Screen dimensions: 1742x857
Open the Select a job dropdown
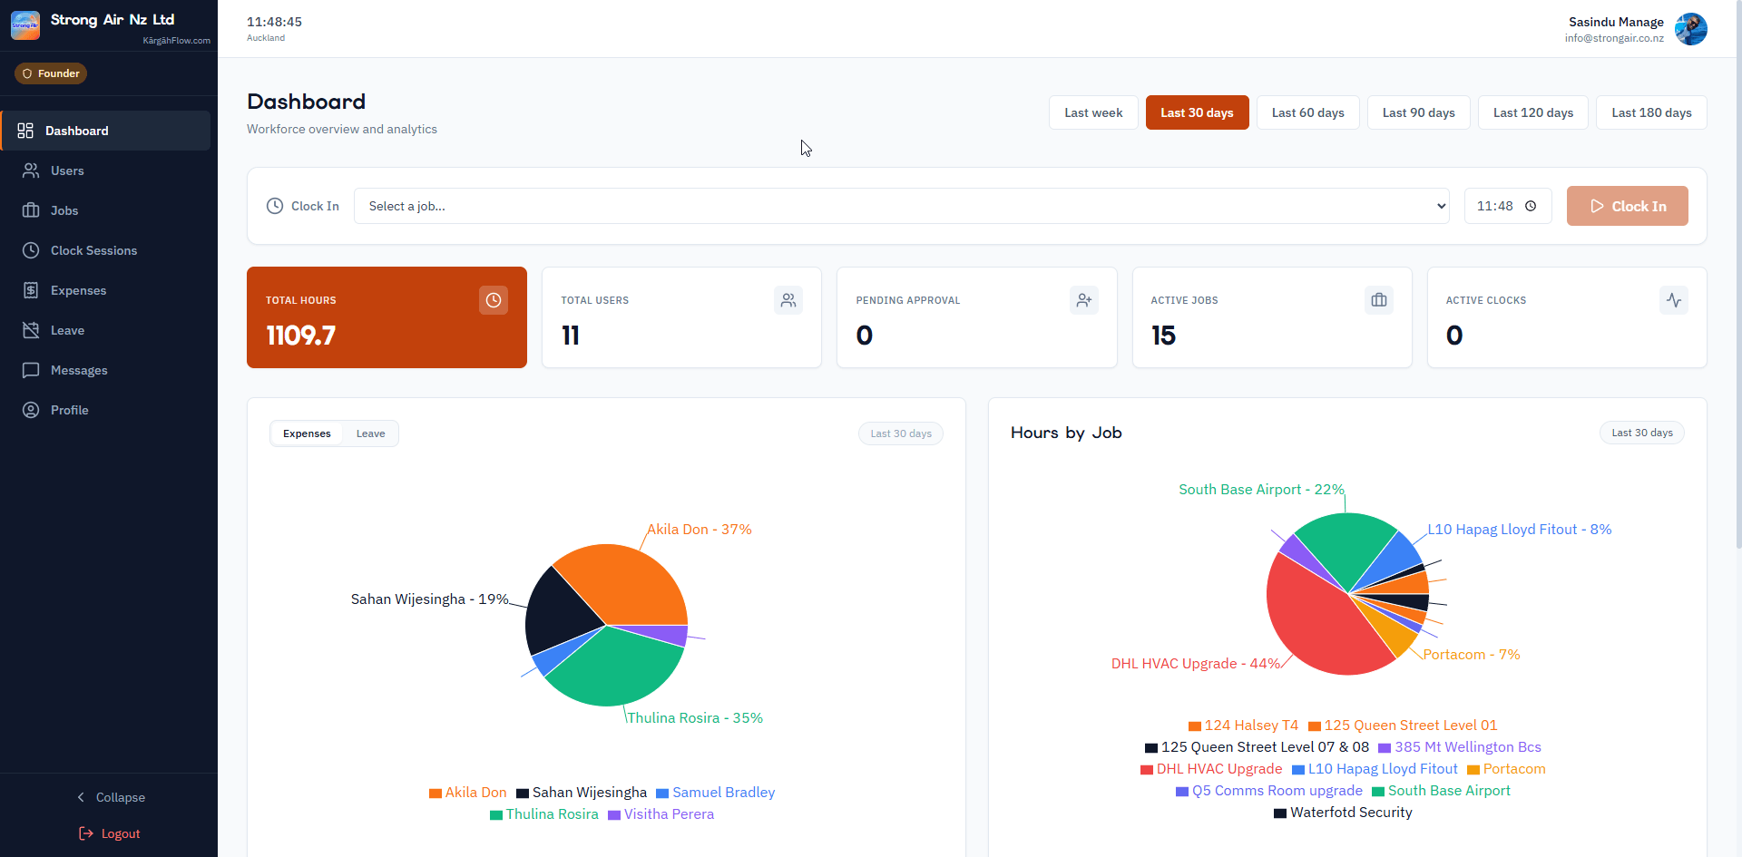[x=902, y=206]
